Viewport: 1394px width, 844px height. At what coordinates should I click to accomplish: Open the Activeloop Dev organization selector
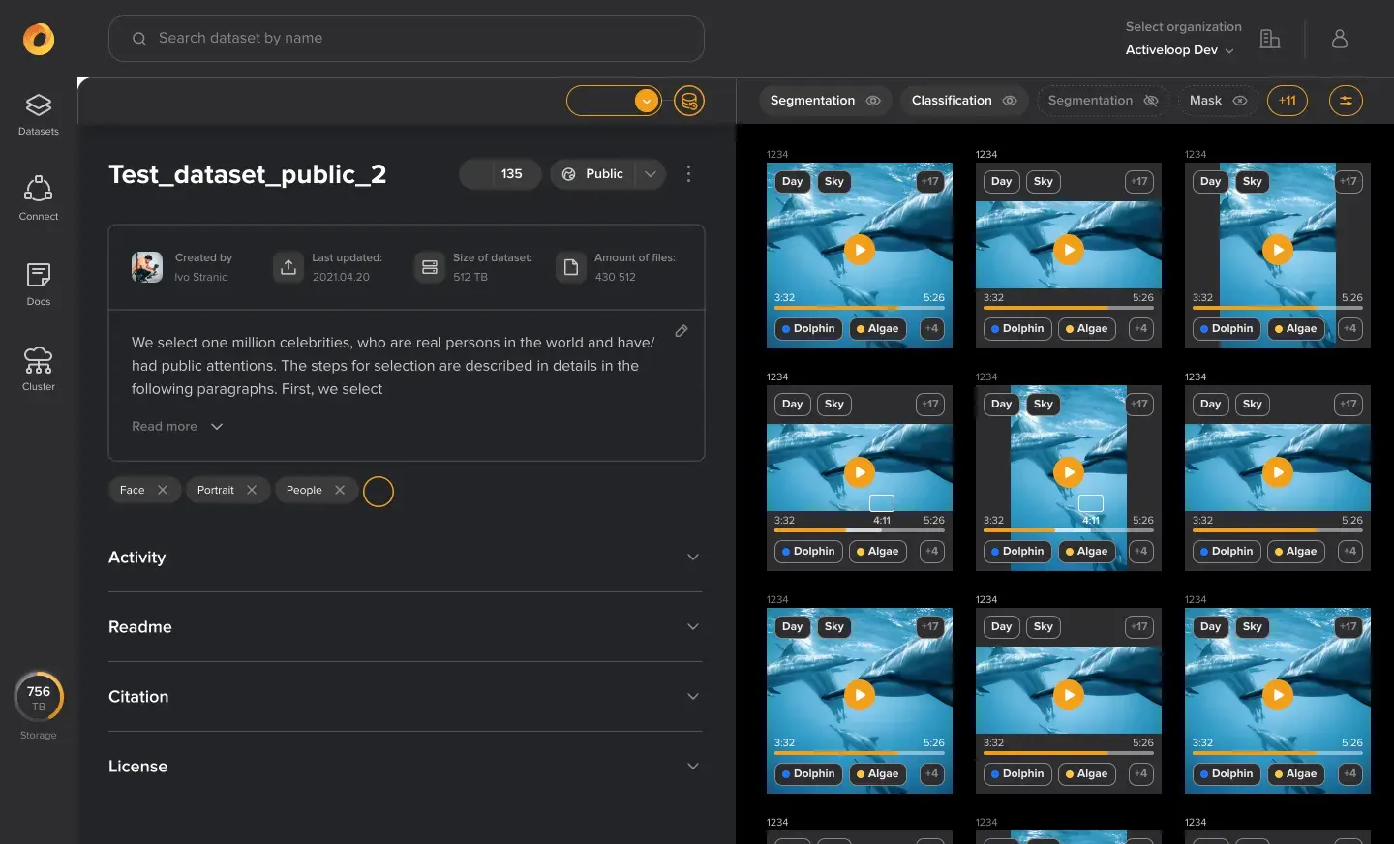[x=1179, y=50]
